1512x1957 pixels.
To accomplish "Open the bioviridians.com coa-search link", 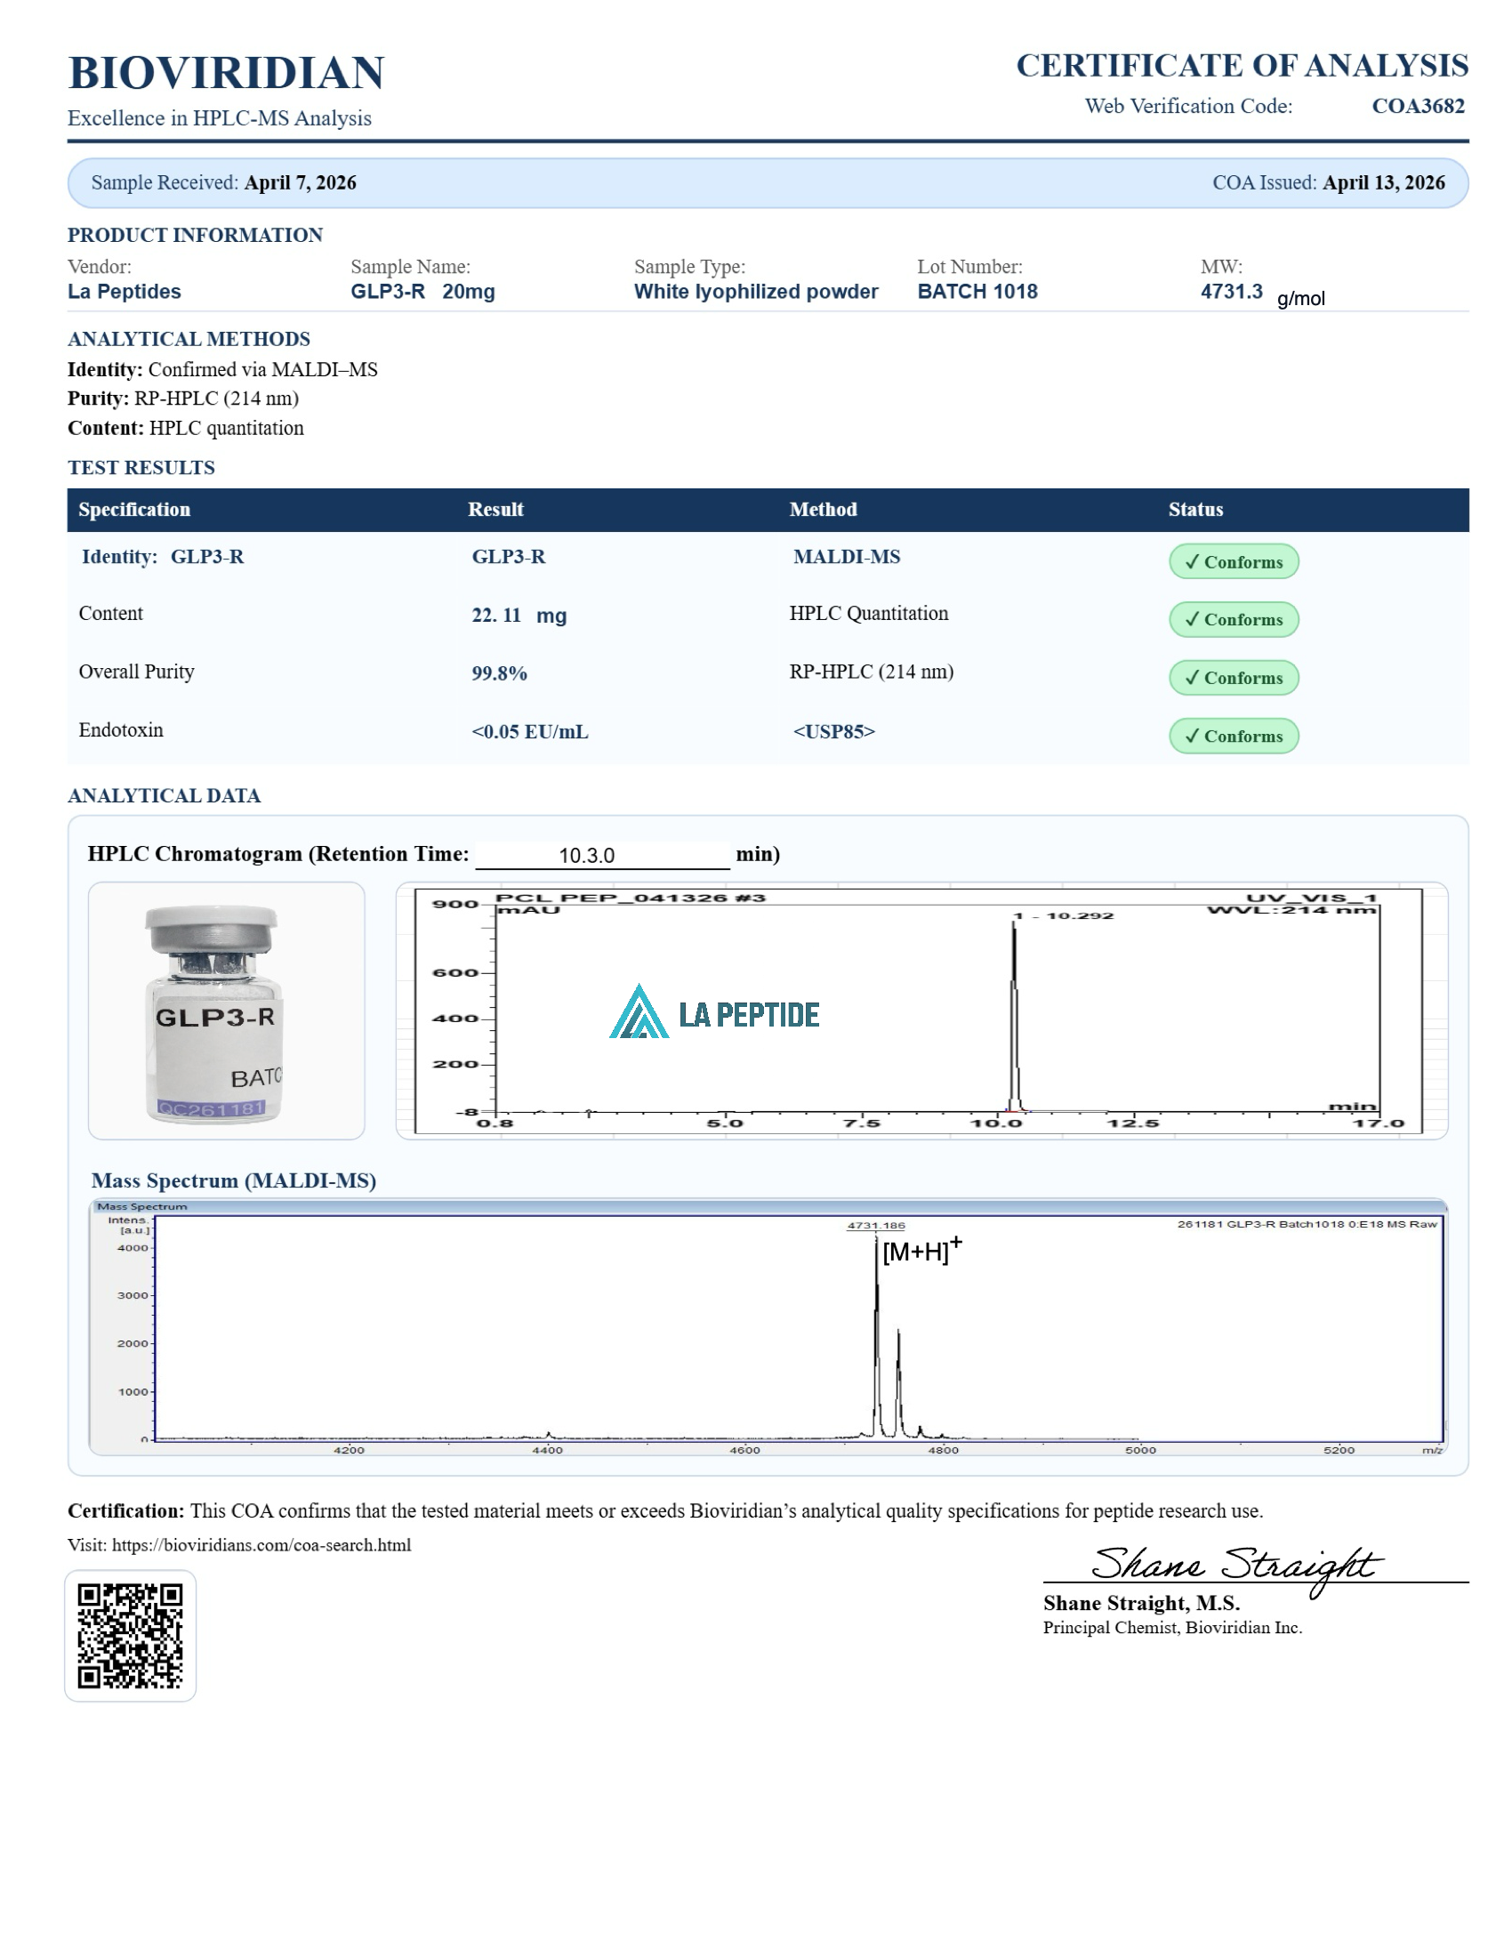I will tap(261, 1545).
